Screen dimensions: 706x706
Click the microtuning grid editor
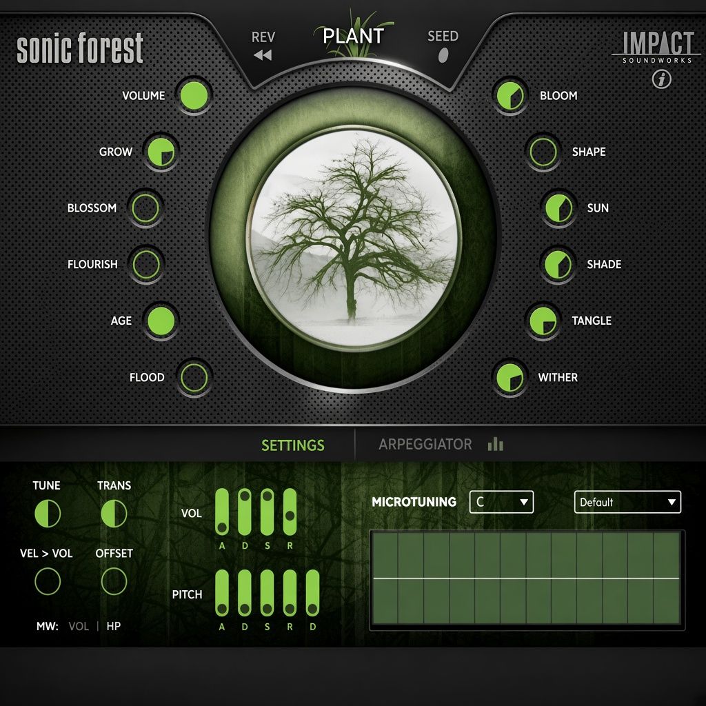coord(526,578)
